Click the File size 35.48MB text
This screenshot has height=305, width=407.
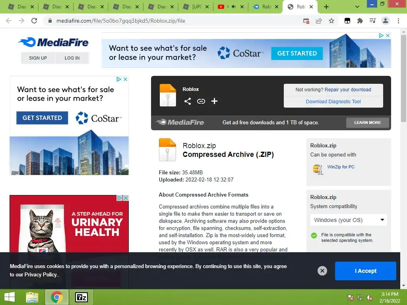(x=181, y=172)
